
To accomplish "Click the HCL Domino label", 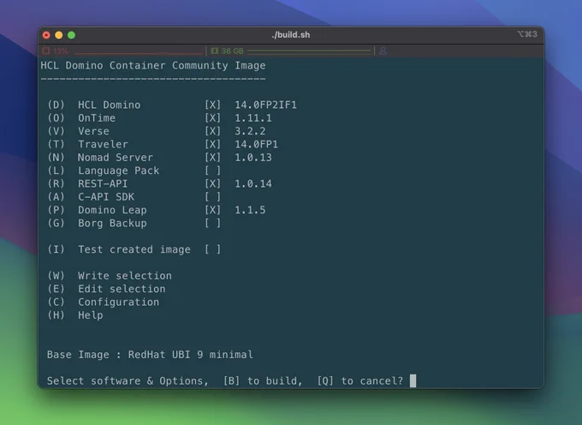I will [110, 105].
